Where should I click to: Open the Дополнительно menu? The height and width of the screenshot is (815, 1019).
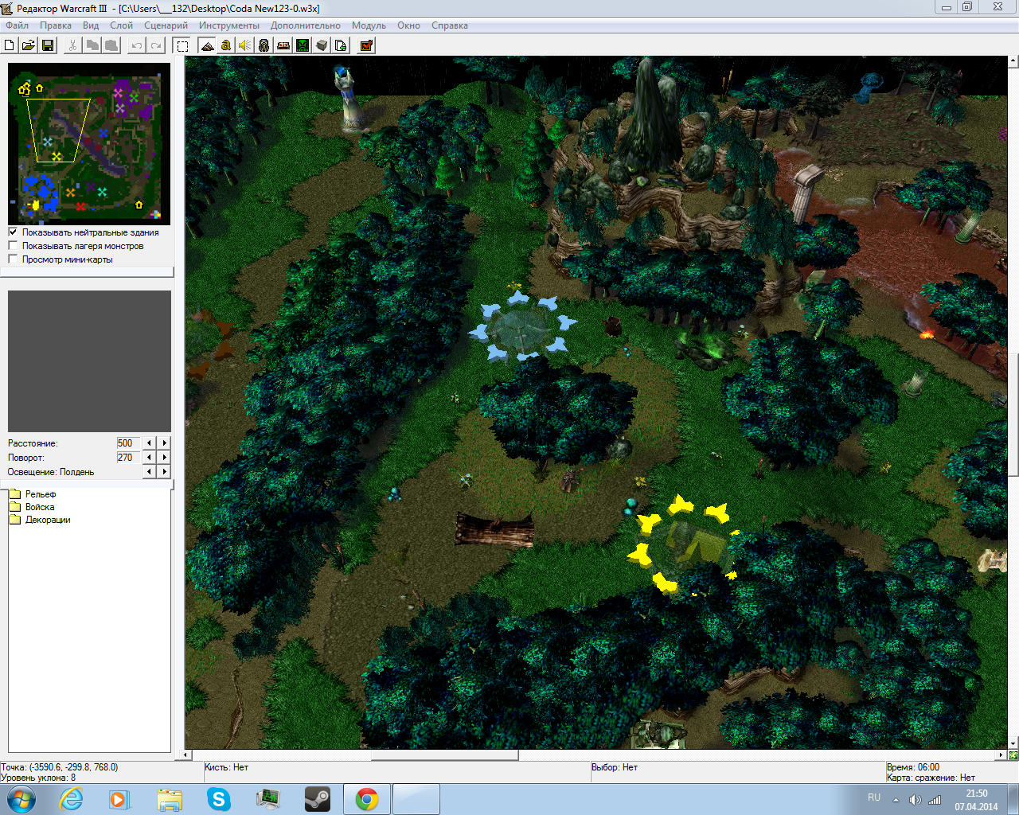[x=306, y=25]
